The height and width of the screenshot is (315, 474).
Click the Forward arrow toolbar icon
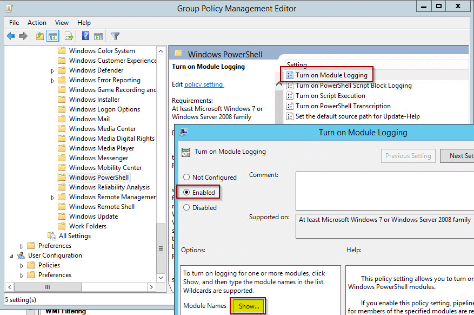point(23,36)
